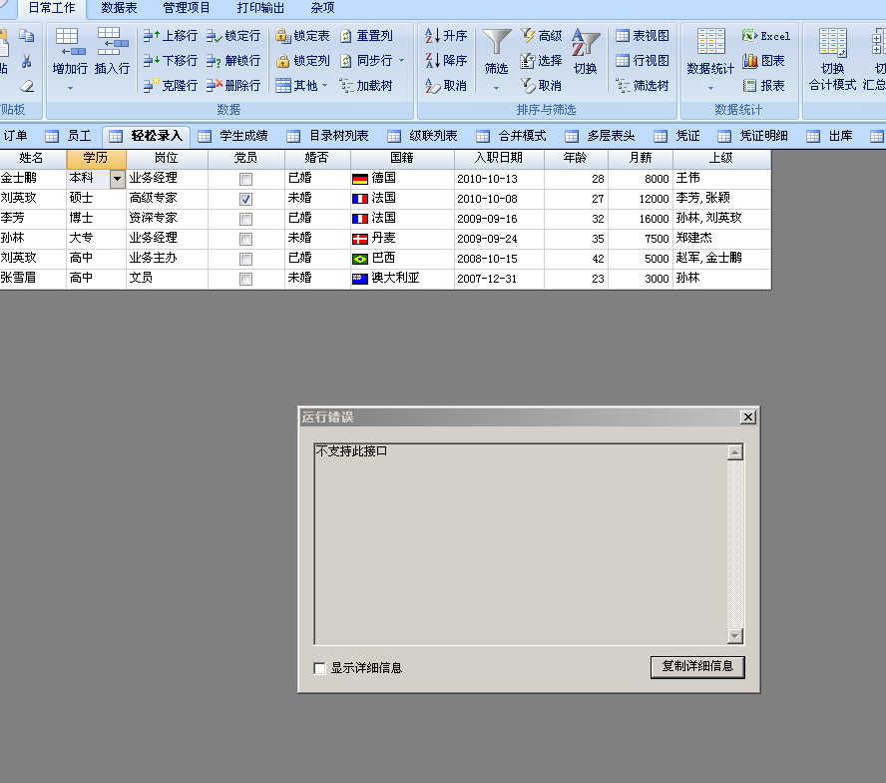Click the 复制详细信息 button
Image resolution: width=886 pixels, height=783 pixels.
(x=696, y=667)
